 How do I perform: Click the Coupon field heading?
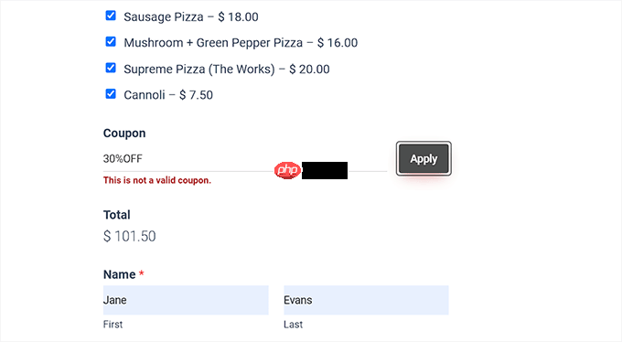pyautogui.click(x=124, y=134)
